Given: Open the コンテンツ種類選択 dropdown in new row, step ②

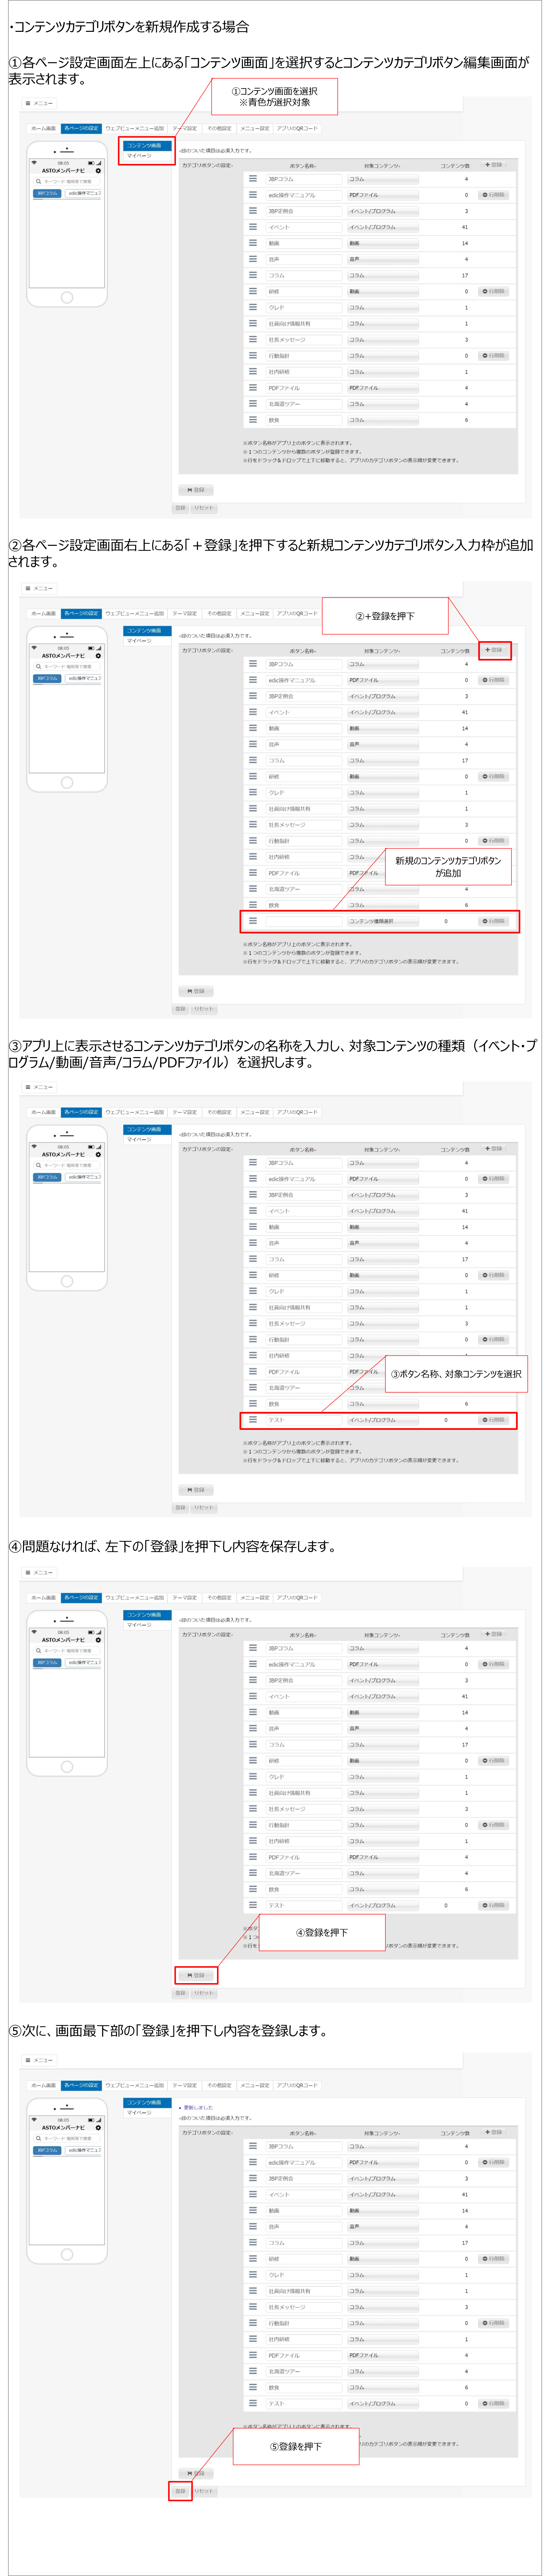Looking at the screenshot, I should pos(383,921).
